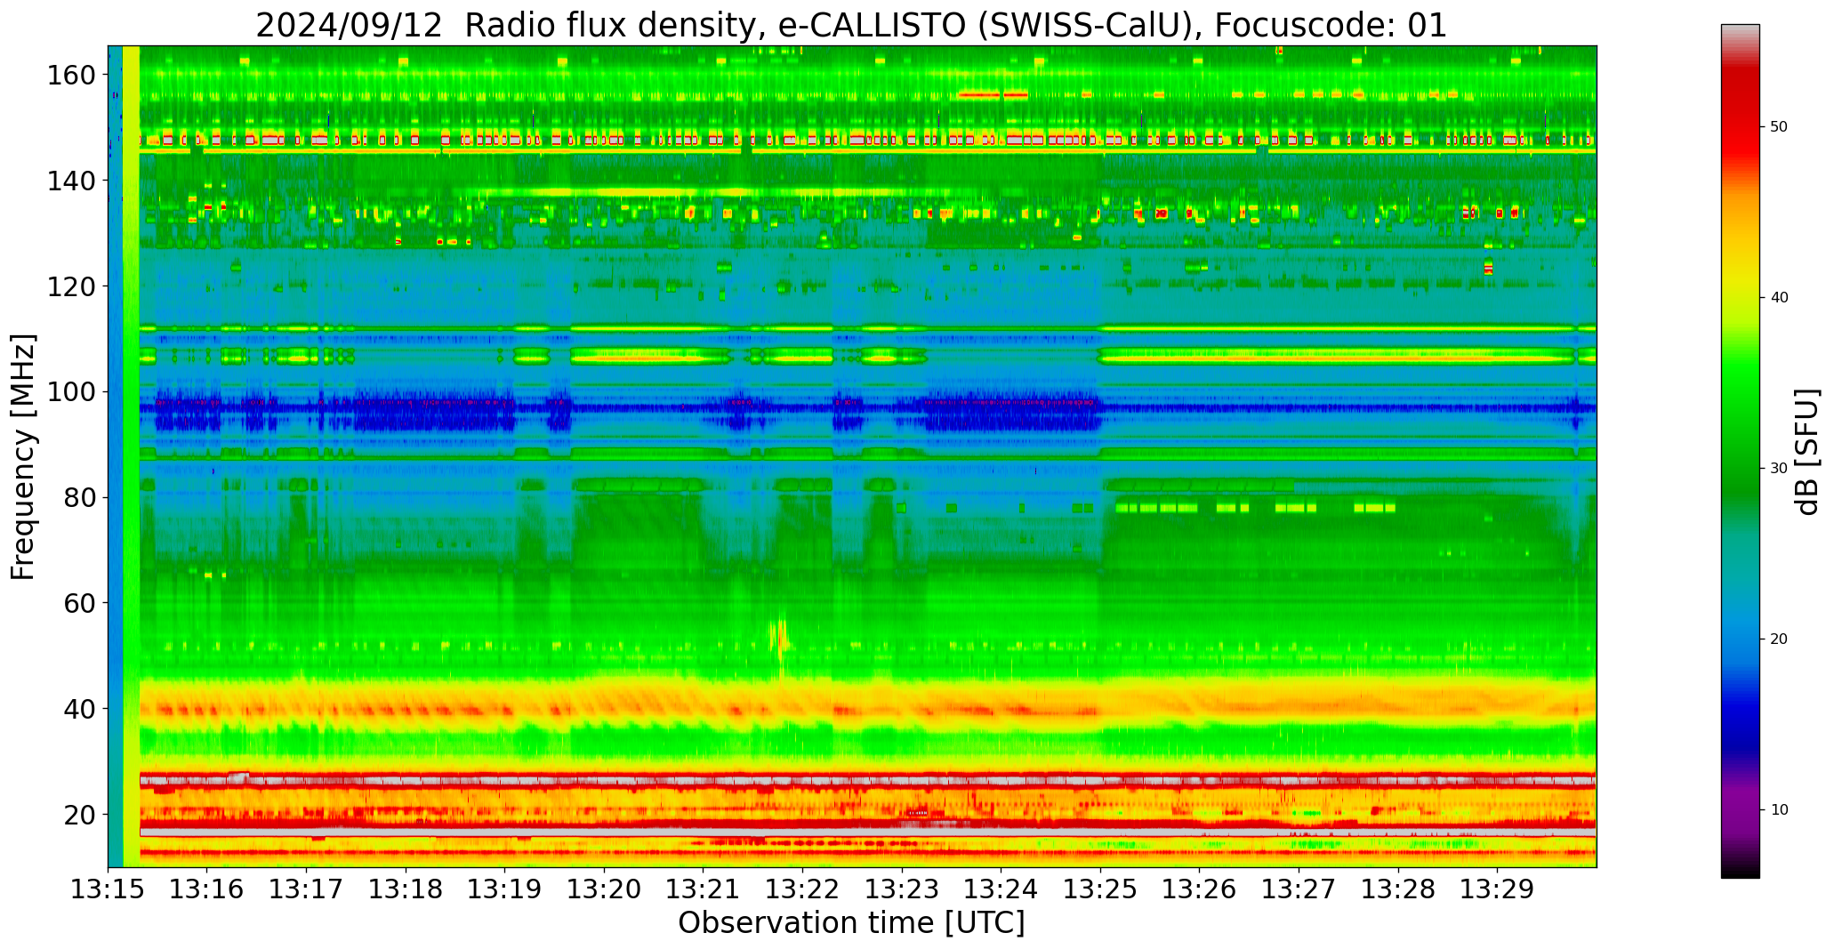
Task: Click the 13:18 time tick label
Action: [x=406, y=889]
